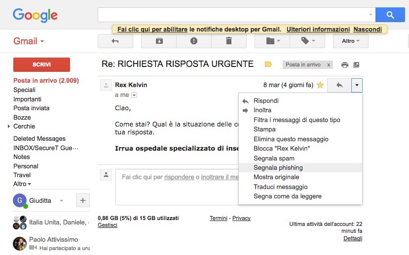
Task: Open the Move to folder dropdown
Action: (x=272, y=41)
